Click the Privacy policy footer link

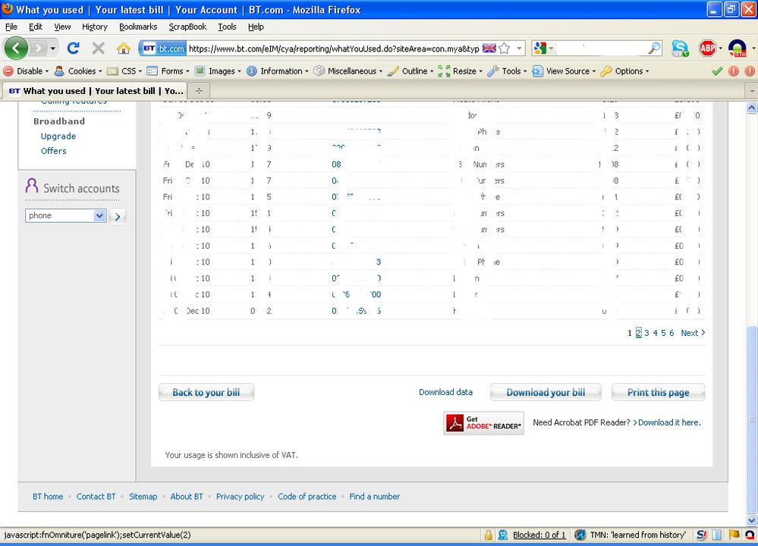click(x=240, y=497)
